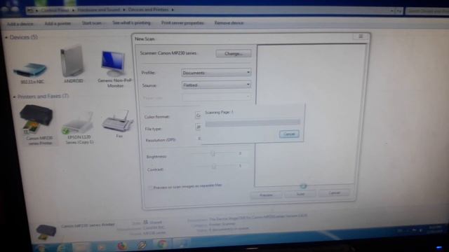Click the system tray clock

(x=435, y=230)
